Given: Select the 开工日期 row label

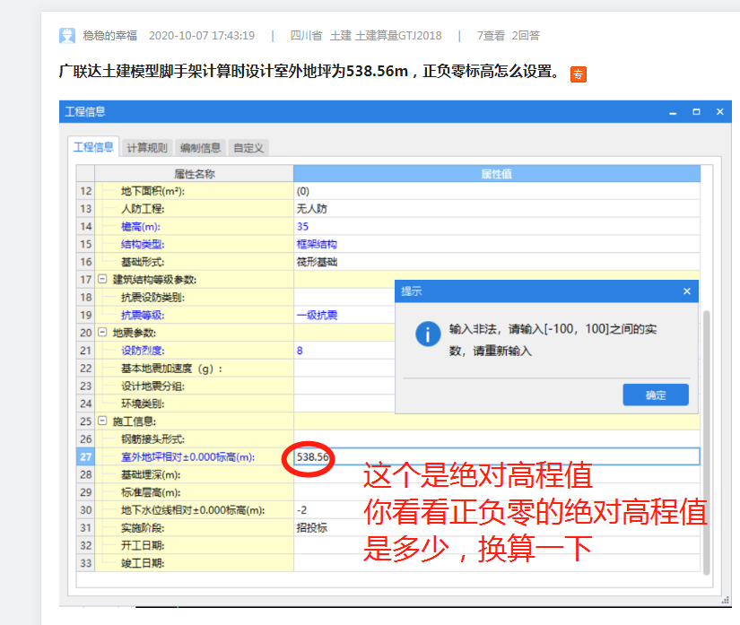Looking at the screenshot, I should click(x=143, y=545).
